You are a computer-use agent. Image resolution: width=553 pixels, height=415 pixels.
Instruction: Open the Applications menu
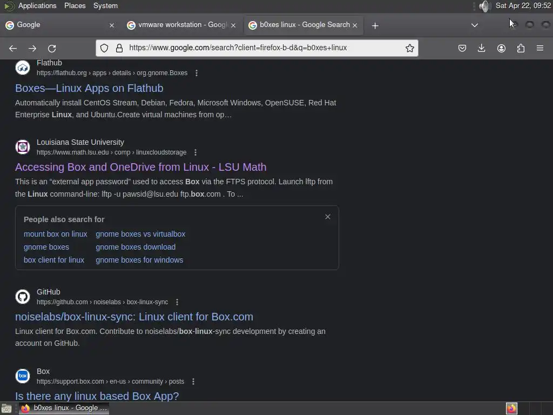37,5
